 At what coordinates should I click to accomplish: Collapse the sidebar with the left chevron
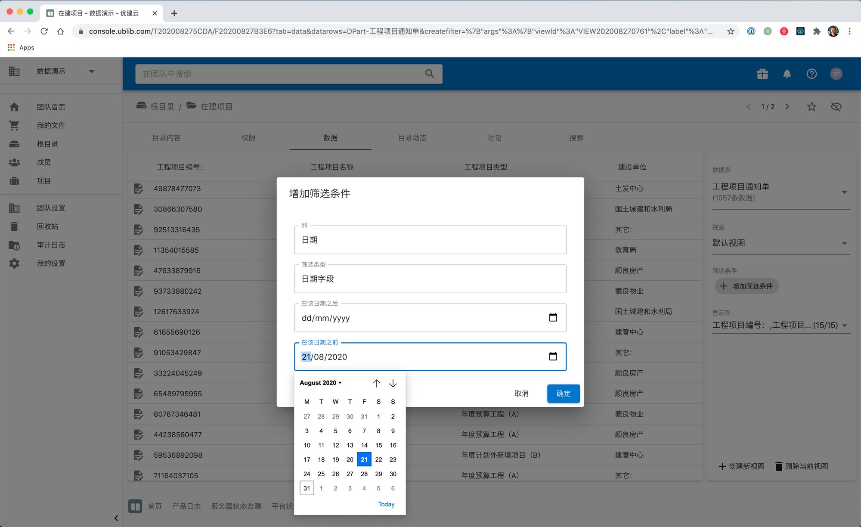[x=116, y=518]
